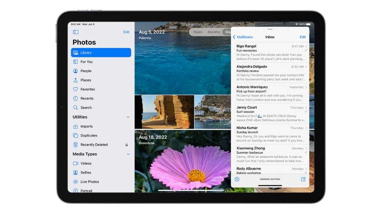Open Recents in sidebar
The width and height of the screenshot is (382, 214).
point(101,99)
